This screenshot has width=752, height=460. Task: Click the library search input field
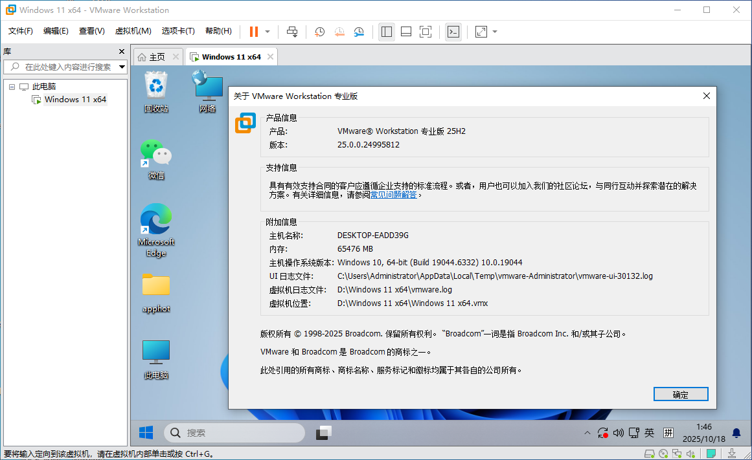(x=65, y=67)
